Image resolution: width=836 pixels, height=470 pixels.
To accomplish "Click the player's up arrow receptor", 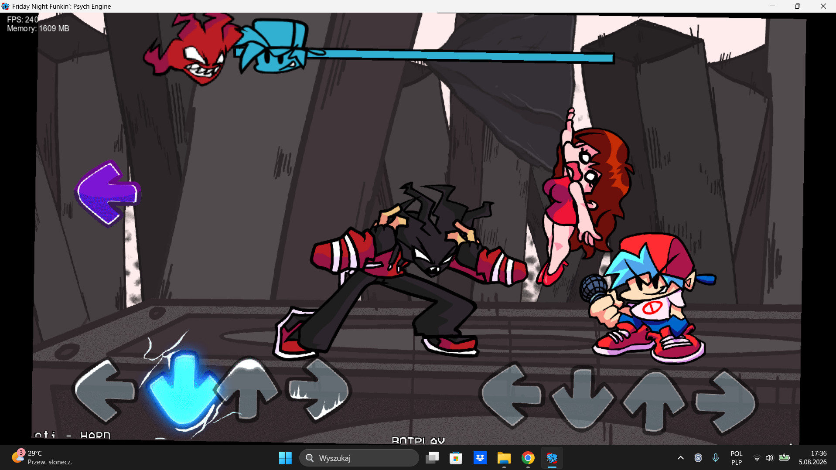I will (x=653, y=401).
